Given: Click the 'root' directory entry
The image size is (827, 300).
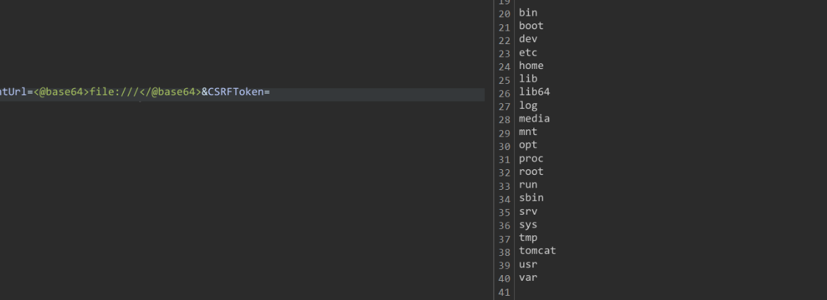Looking at the screenshot, I should pyautogui.click(x=531, y=171).
